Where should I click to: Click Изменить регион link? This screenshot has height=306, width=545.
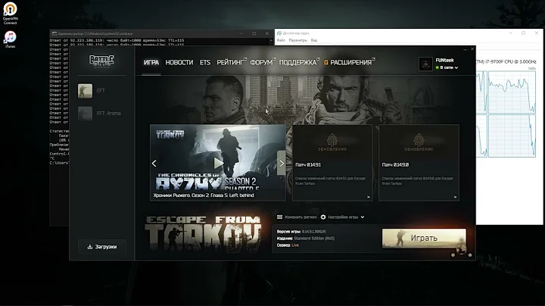(x=301, y=217)
